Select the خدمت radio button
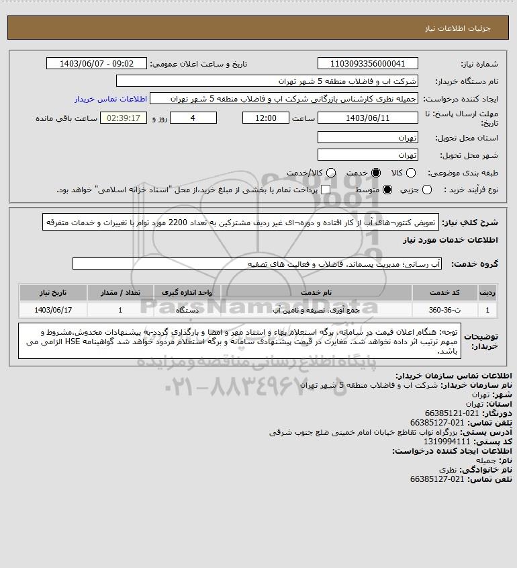Screen dimensions: 517x568 (376, 173)
